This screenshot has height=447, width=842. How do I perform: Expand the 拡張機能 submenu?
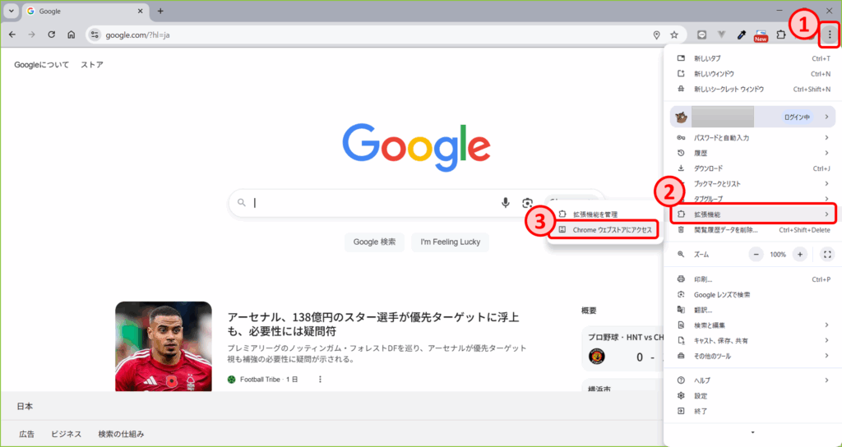click(752, 214)
